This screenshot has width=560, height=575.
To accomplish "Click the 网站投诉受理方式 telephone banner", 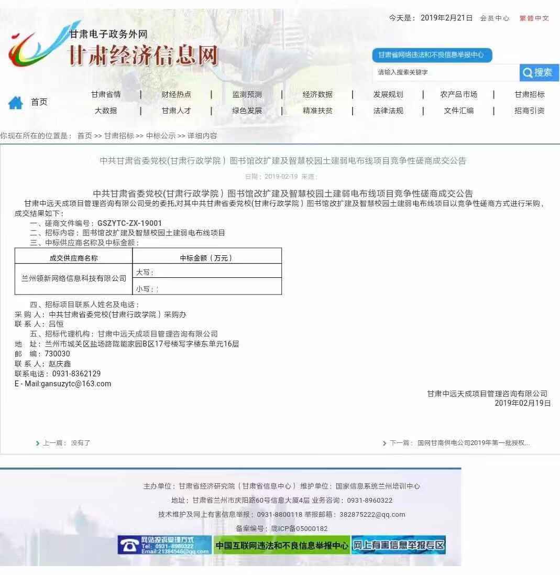I will [164, 545].
